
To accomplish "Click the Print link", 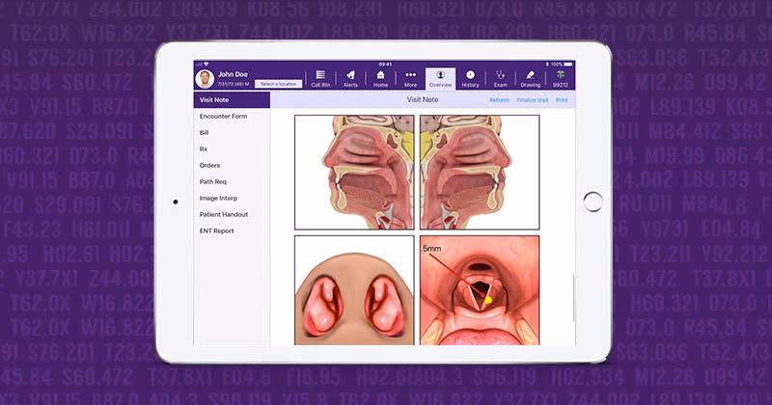I will [x=562, y=100].
